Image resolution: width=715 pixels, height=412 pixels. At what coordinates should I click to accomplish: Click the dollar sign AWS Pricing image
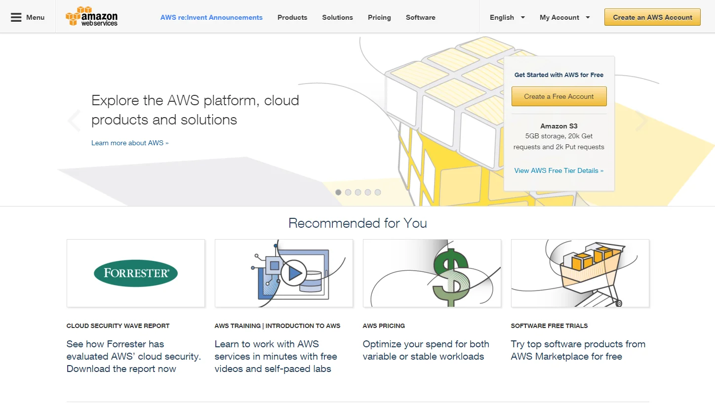(x=432, y=273)
